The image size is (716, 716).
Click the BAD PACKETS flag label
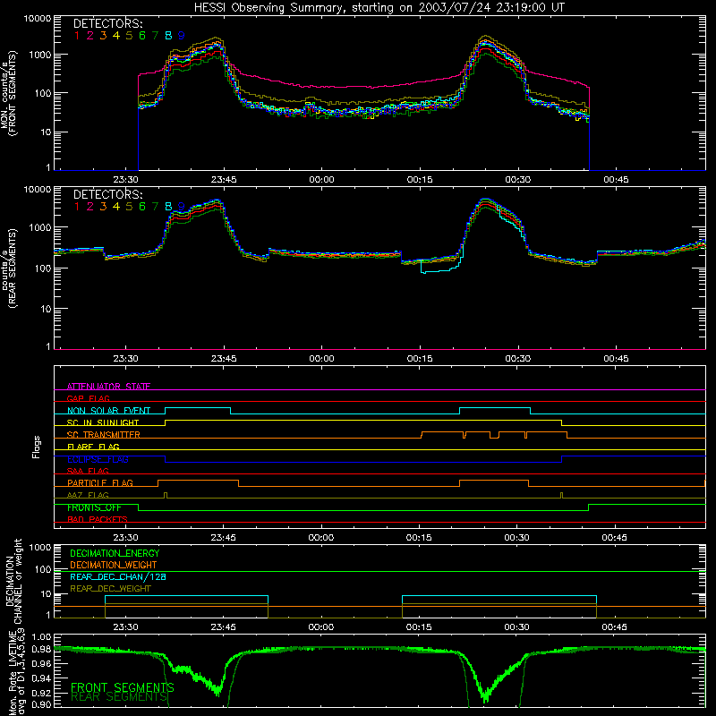click(98, 519)
